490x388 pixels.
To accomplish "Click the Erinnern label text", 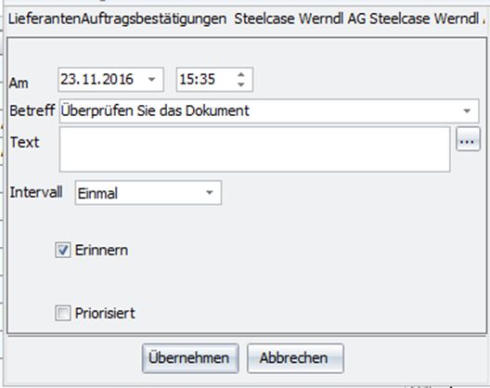I will pos(101,251).
